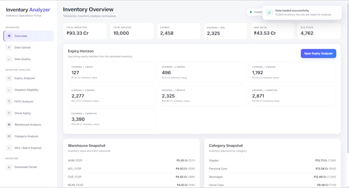Click the Data loaded successfully notification text
The image size is (349, 188).
(x=292, y=10)
